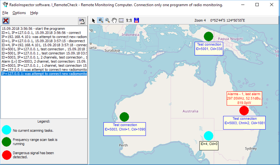Select log entry 'start the programm'
The image size is (280, 165).
(x=44, y=29)
